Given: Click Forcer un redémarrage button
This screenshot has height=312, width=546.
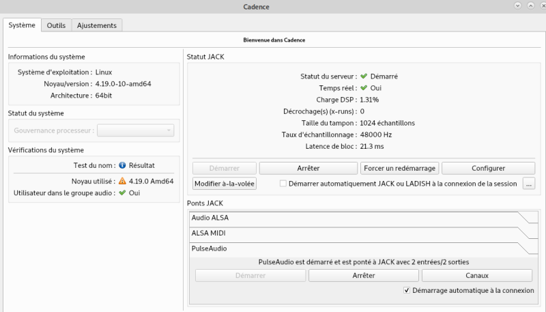Looking at the screenshot, I should pos(399,168).
